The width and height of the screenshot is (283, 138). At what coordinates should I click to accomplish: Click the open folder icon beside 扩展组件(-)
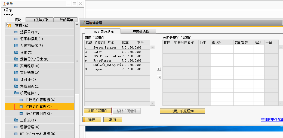coord(17,93)
